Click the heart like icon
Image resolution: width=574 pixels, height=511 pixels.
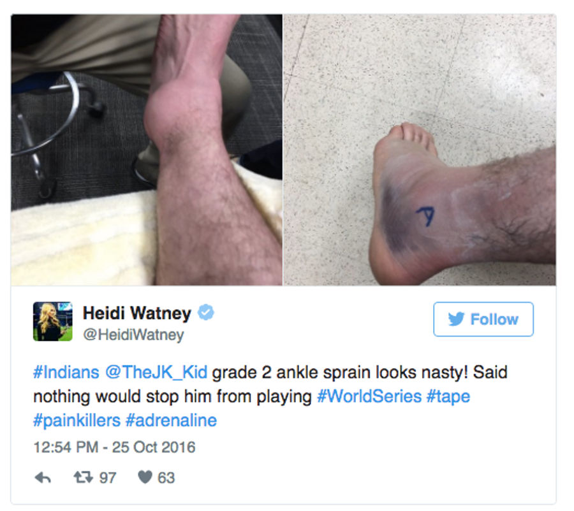coord(145,477)
